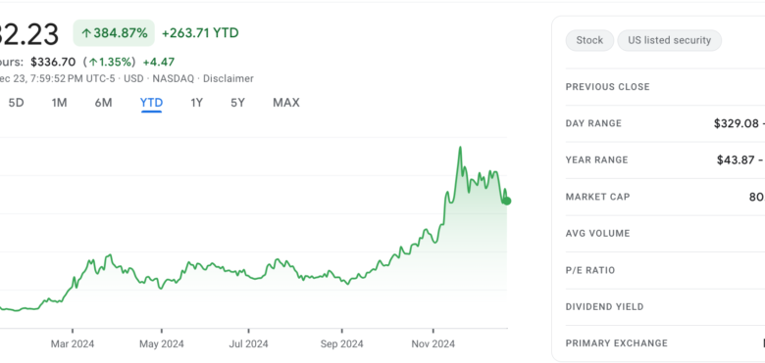Click the after-hours 1.35% up arrow
The image size is (765, 363).
pyautogui.click(x=93, y=63)
